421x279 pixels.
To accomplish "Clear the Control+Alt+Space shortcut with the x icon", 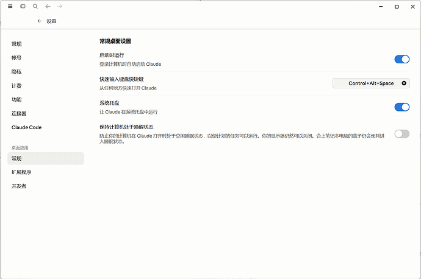I will pyautogui.click(x=404, y=83).
